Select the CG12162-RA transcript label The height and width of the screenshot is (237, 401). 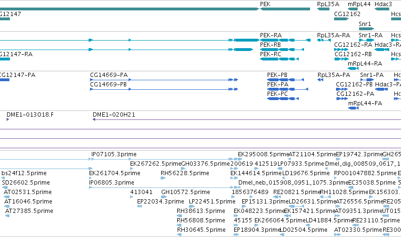pos(353,44)
